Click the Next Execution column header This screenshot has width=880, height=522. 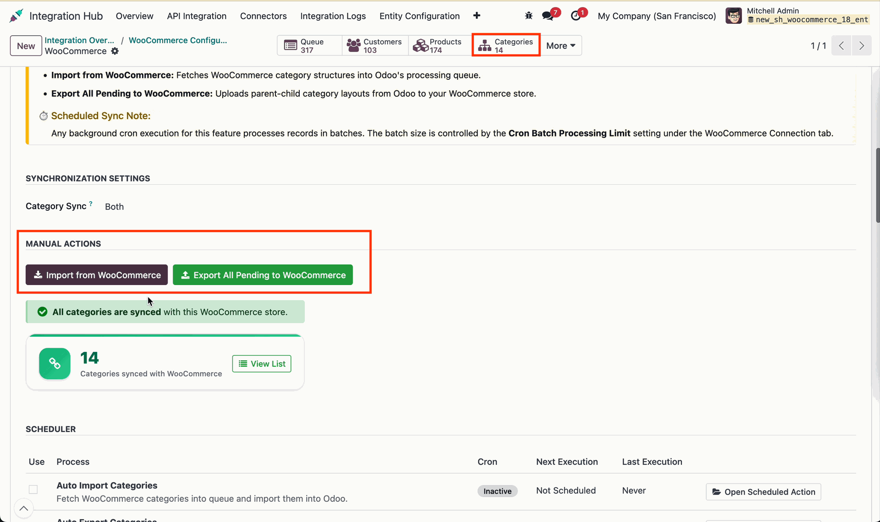pyautogui.click(x=567, y=462)
